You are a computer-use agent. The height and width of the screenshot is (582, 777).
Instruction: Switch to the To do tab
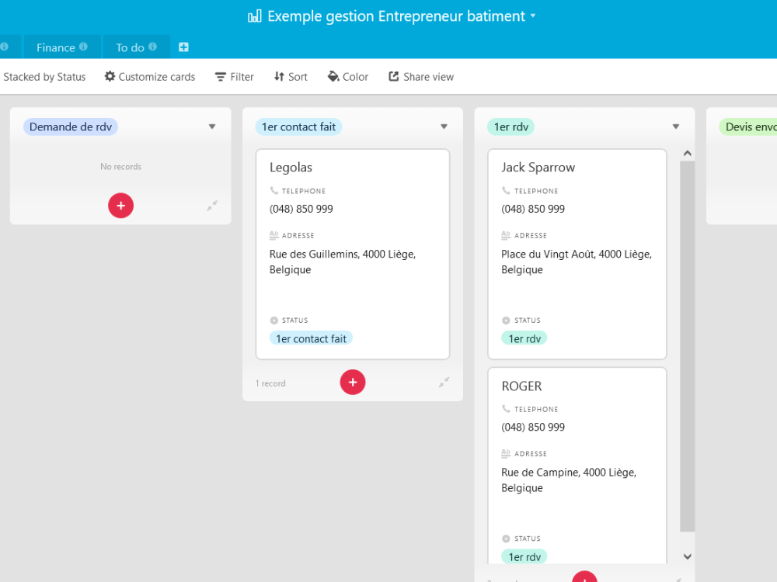(131, 47)
